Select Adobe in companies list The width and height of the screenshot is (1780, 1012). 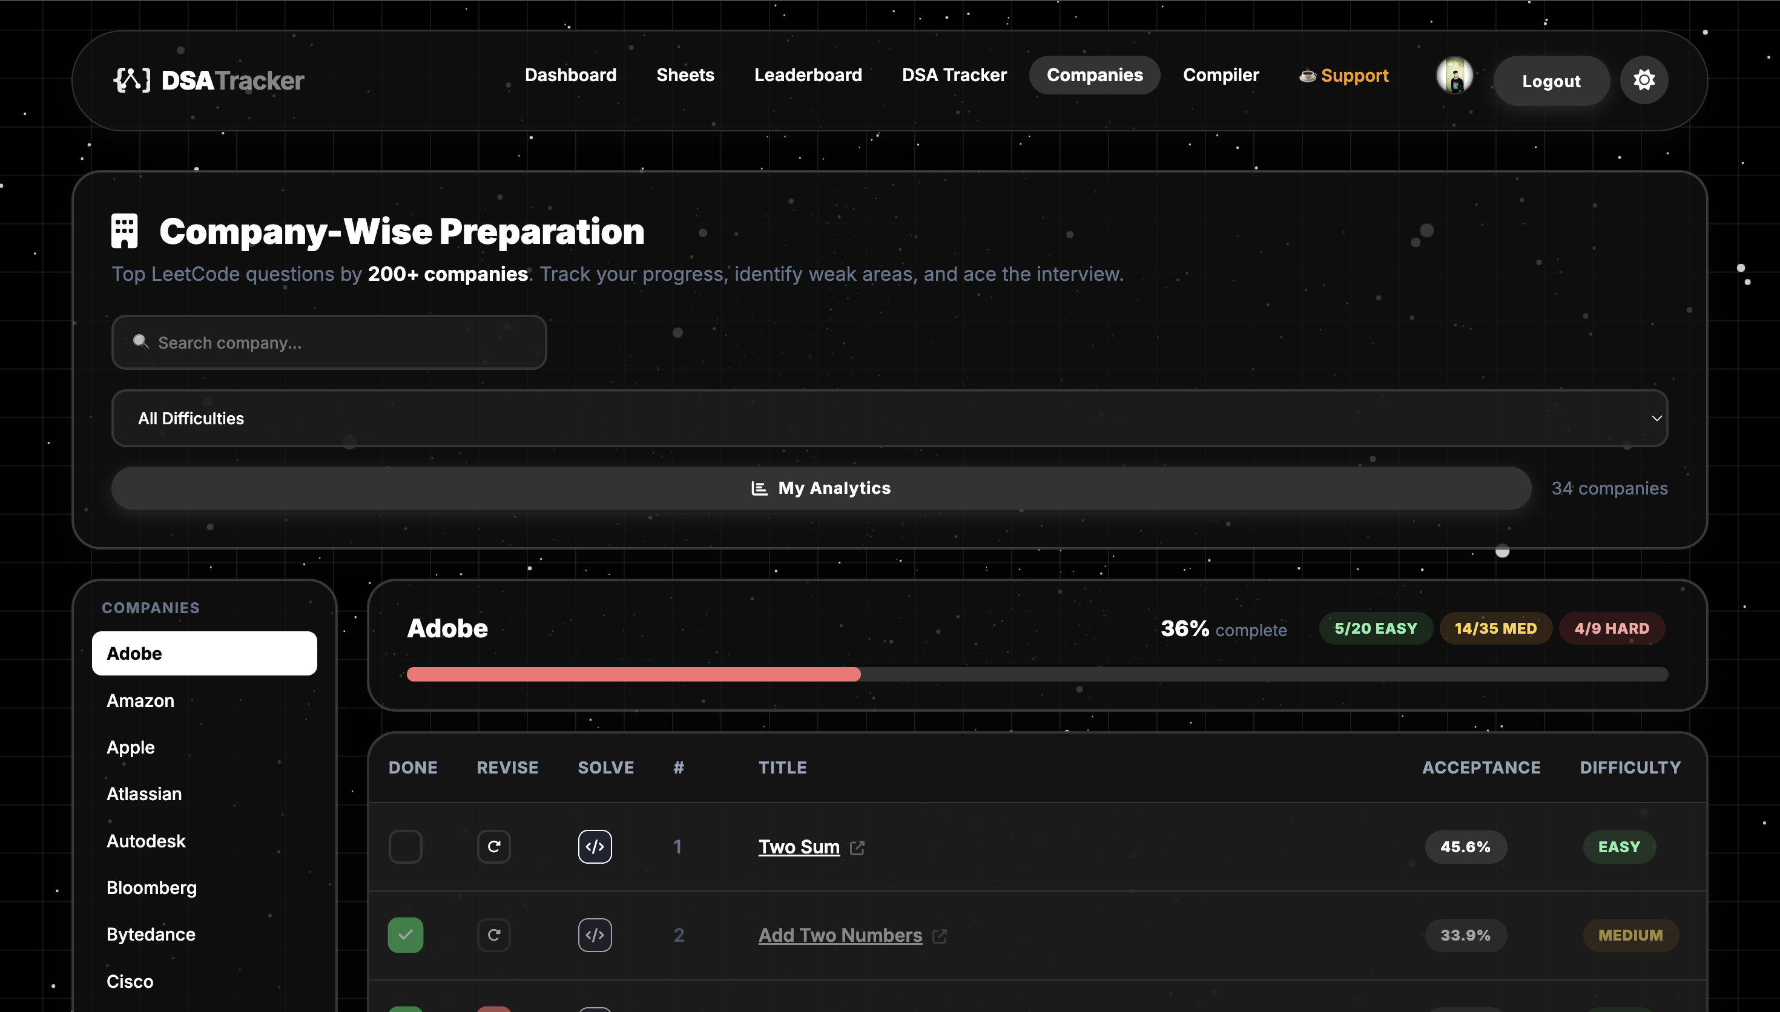click(205, 652)
